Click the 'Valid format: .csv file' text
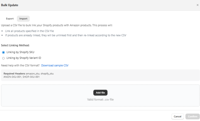Screen dimensions: 200x121 (x=100, y=99)
